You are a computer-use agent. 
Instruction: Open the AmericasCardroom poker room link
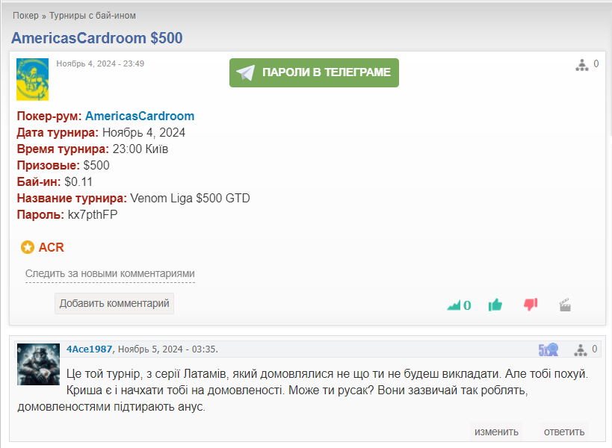click(140, 116)
